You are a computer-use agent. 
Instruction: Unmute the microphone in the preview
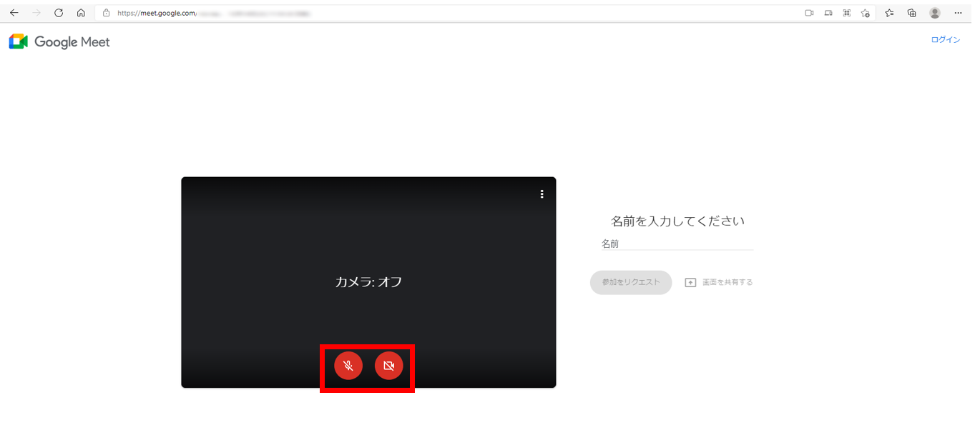[348, 366]
